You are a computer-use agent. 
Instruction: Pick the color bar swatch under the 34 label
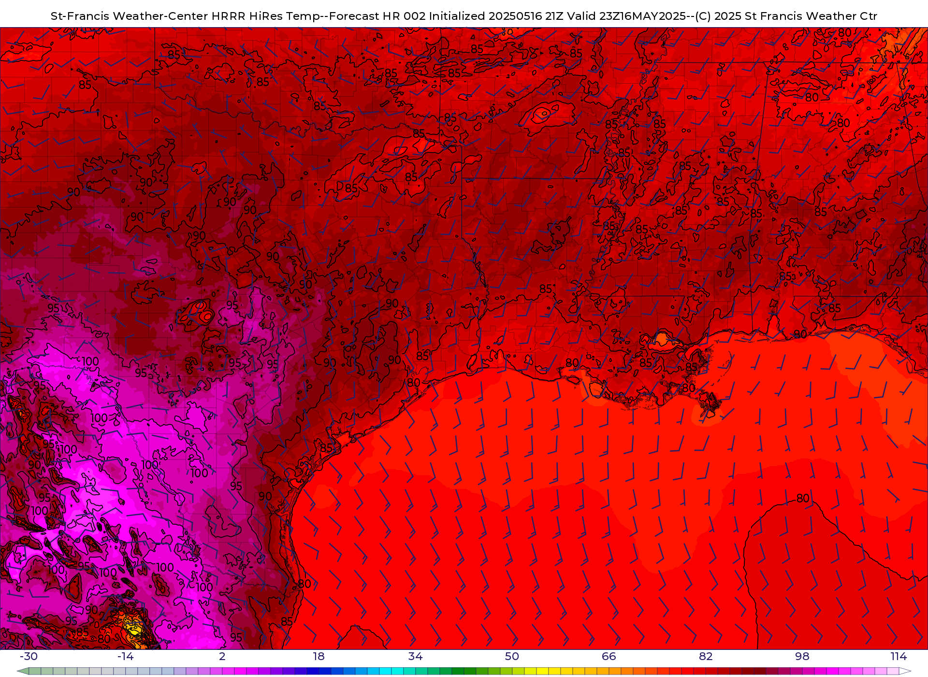[x=421, y=671]
